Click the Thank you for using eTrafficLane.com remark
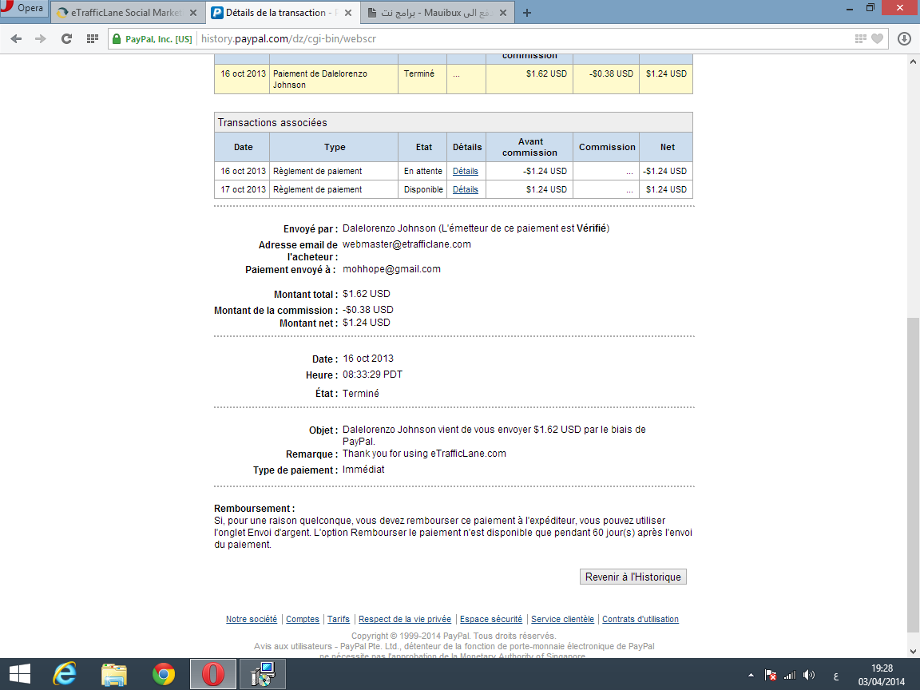 [x=424, y=454]
